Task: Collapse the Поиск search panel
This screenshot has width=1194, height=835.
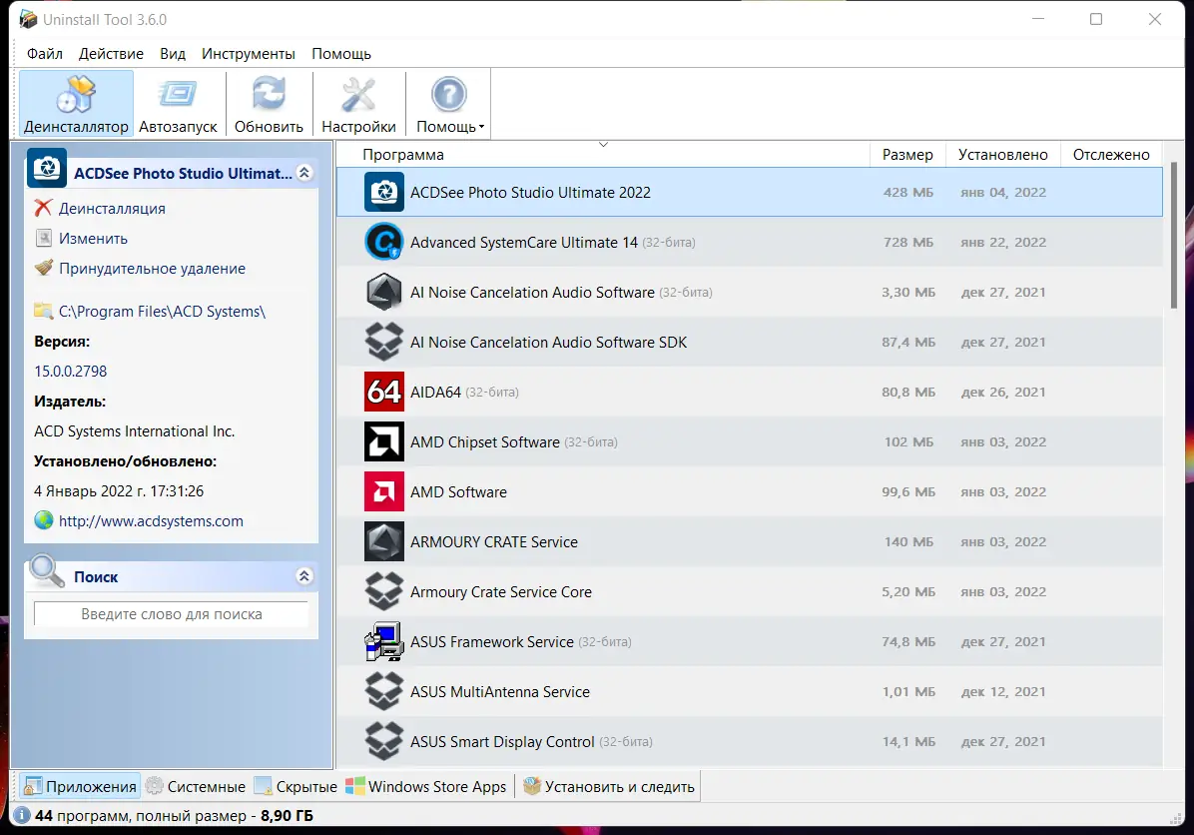Action: pos(303,576)
